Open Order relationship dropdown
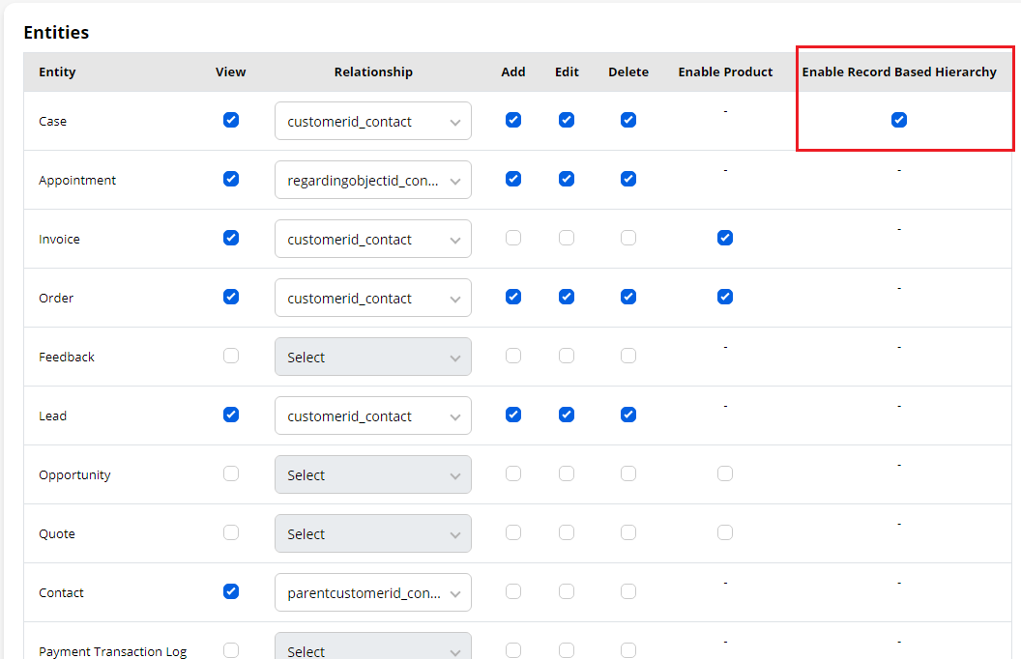Viewport: 1021px width, 659px height. tap(373, 299)
